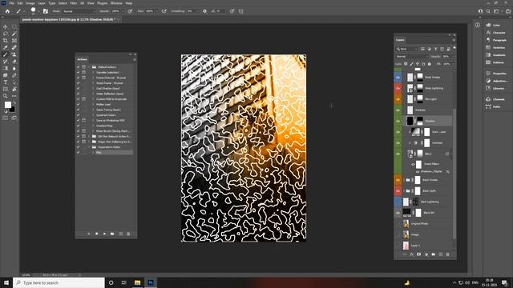Delete layer with trash icon in Layers panel

447,254
